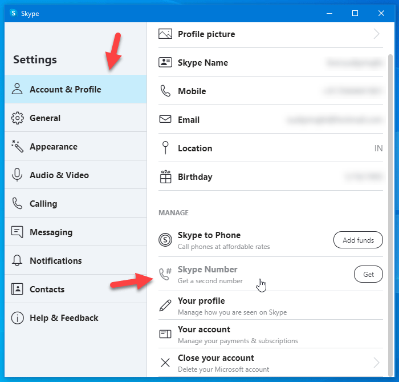Click the Contacts address book icon

tap(17, 289)
